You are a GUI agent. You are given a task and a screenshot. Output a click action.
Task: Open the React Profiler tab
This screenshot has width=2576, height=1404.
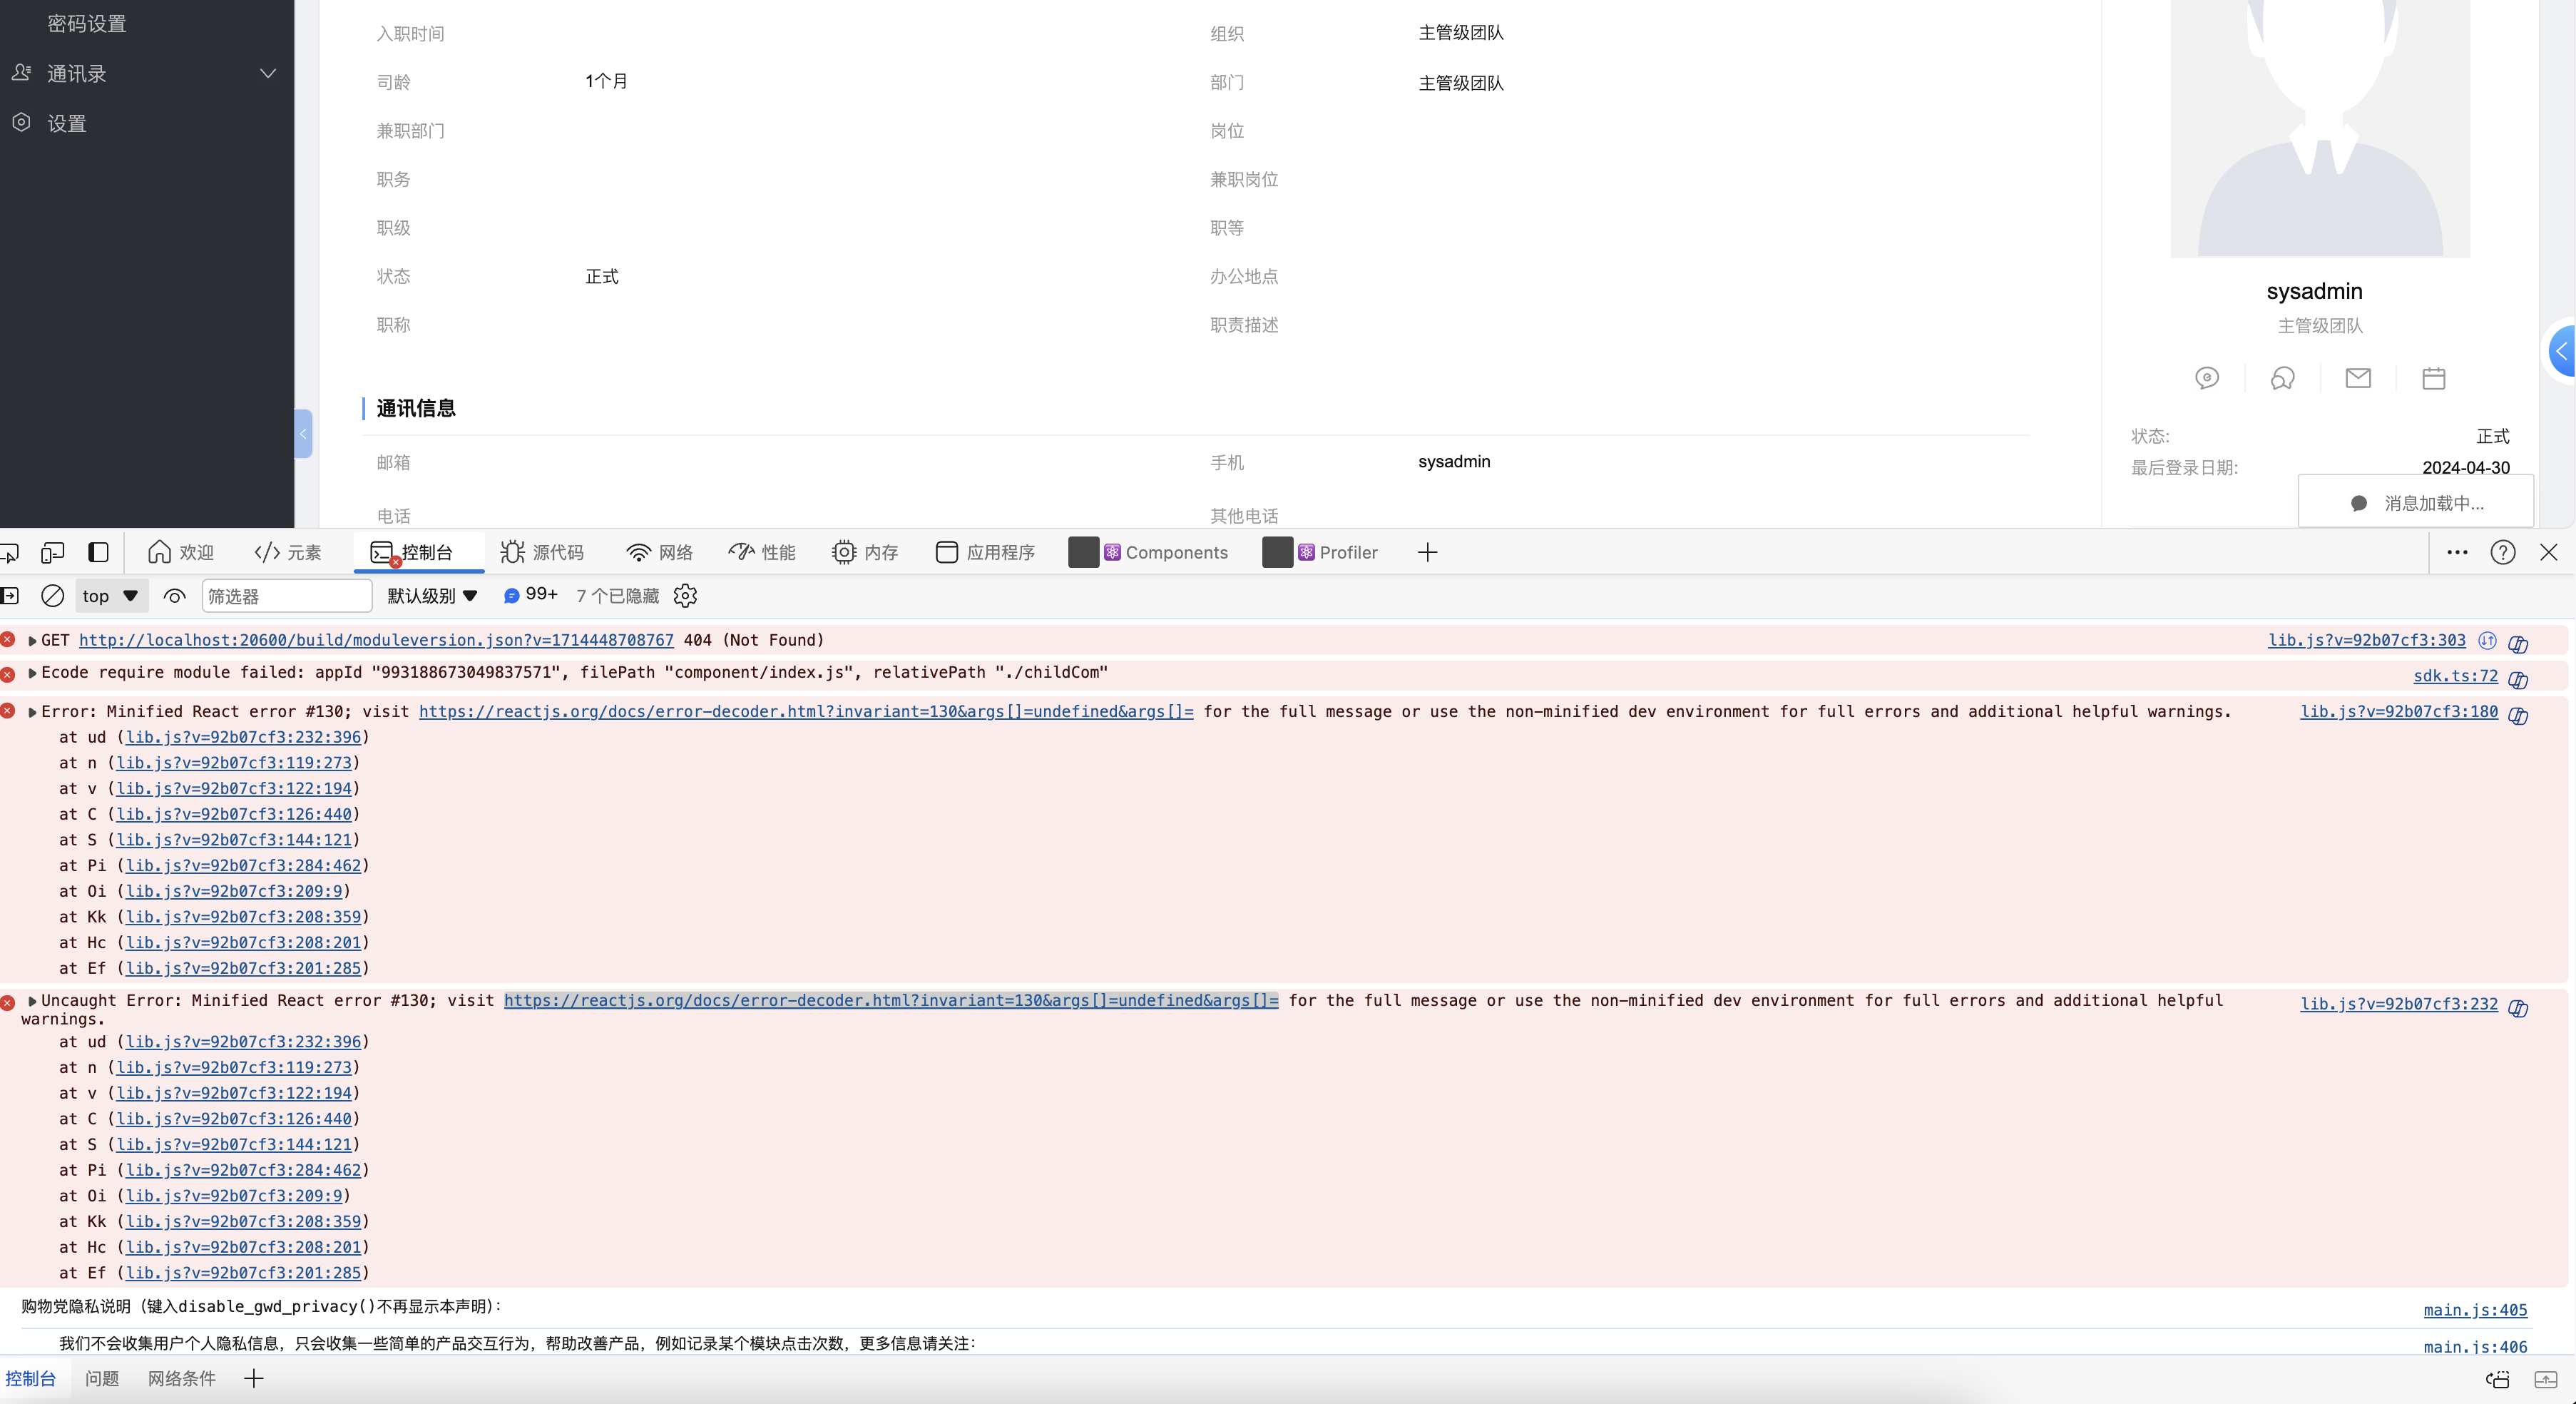tap(1321, 552)
